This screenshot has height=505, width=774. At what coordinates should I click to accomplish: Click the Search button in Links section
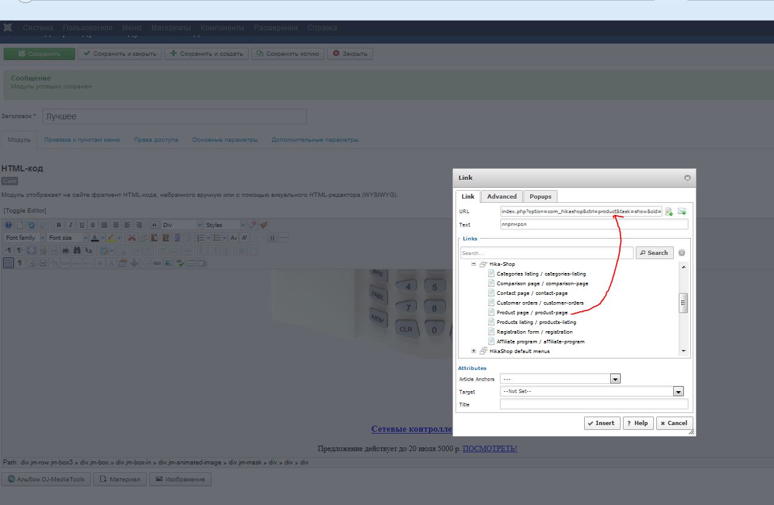click(655, 253)
